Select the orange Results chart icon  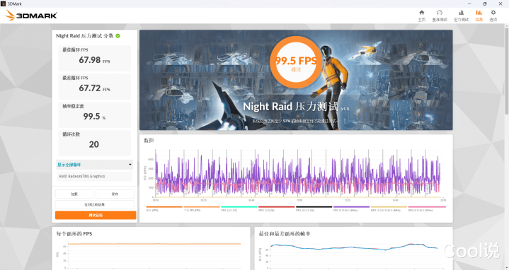[479, 13]
